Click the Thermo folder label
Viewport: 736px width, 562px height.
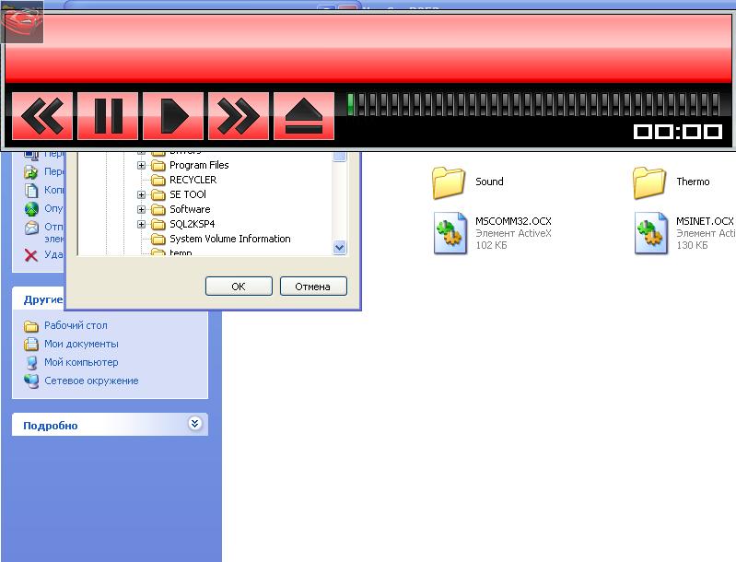(x=693, y=181)
